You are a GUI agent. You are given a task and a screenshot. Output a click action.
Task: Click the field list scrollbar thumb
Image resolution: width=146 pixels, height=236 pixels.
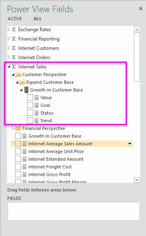[x=137, y=57]
